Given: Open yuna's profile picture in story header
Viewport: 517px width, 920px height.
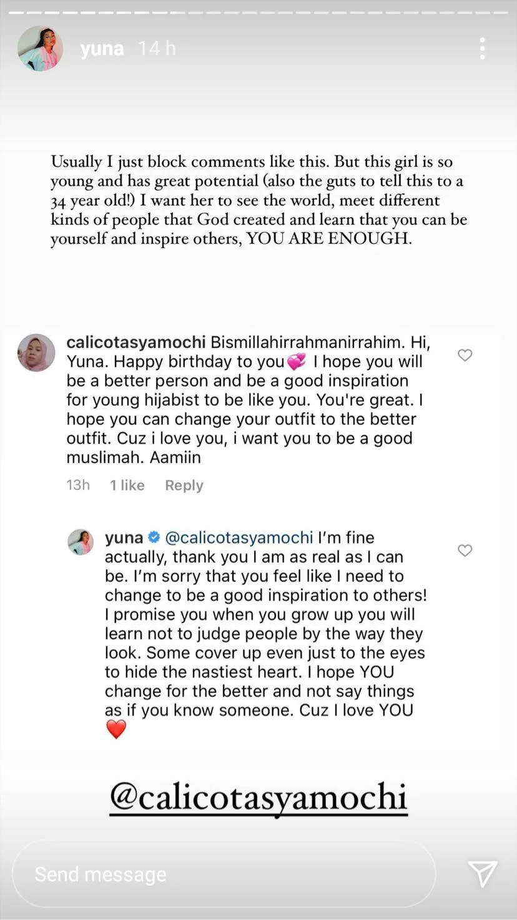Looking at the screenshot, I should 40,49.
